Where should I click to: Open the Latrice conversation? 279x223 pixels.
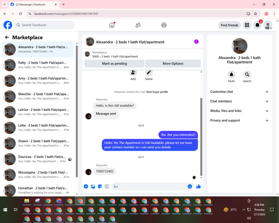point(37,112)
